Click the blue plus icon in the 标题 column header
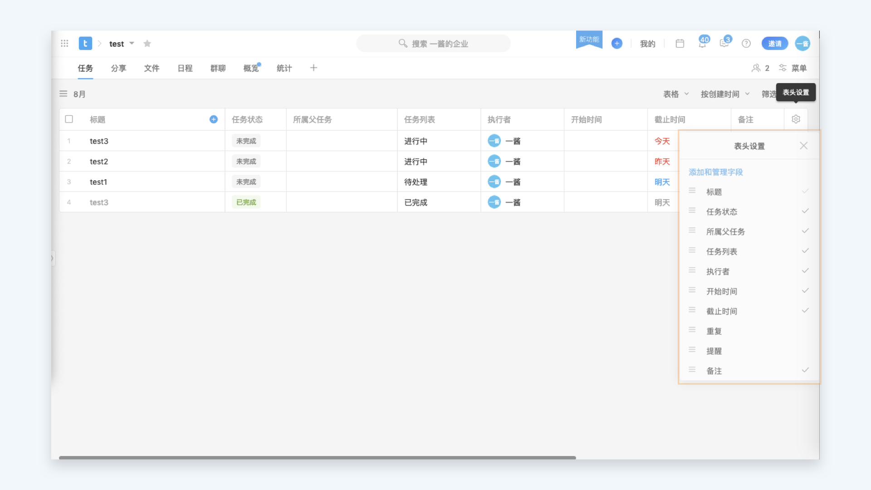The image size is (871, 490). coord(214,119)
